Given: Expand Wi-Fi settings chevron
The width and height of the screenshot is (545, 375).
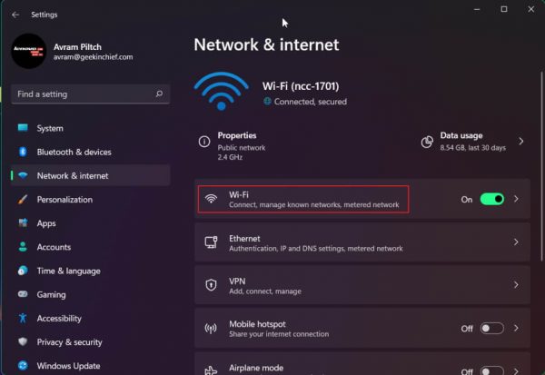Looking at the screenshot, I should coord(517,199).
